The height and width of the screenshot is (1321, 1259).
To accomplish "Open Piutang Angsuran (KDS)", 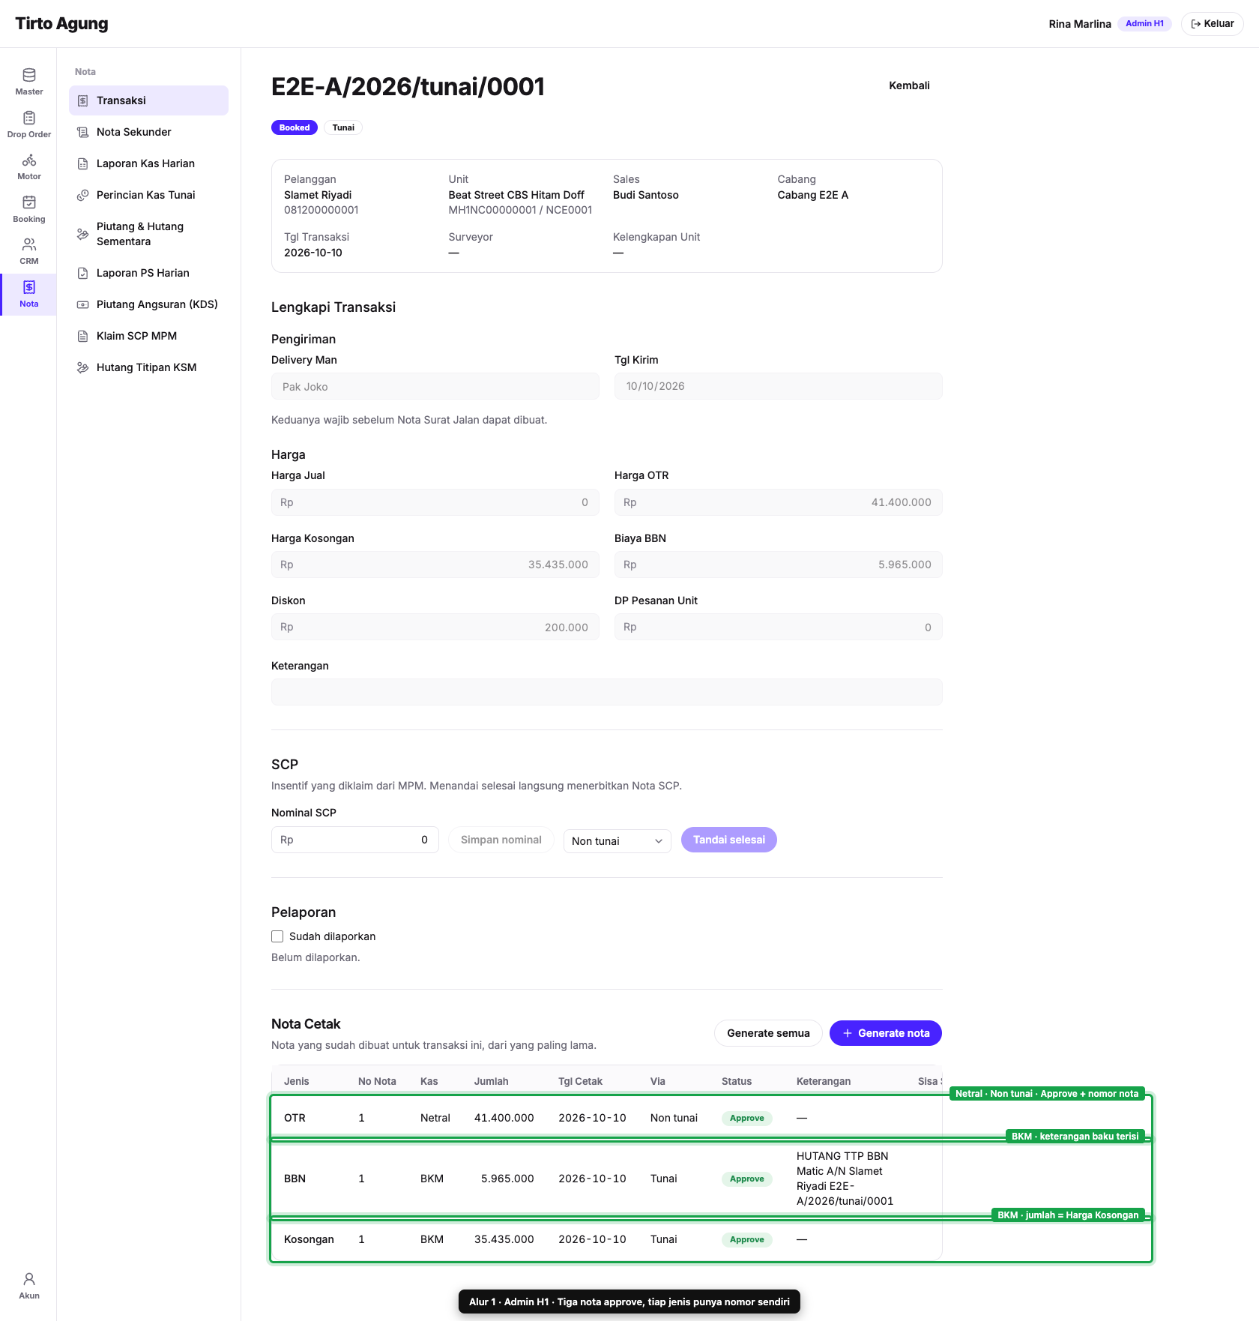I will coord(148,304).
